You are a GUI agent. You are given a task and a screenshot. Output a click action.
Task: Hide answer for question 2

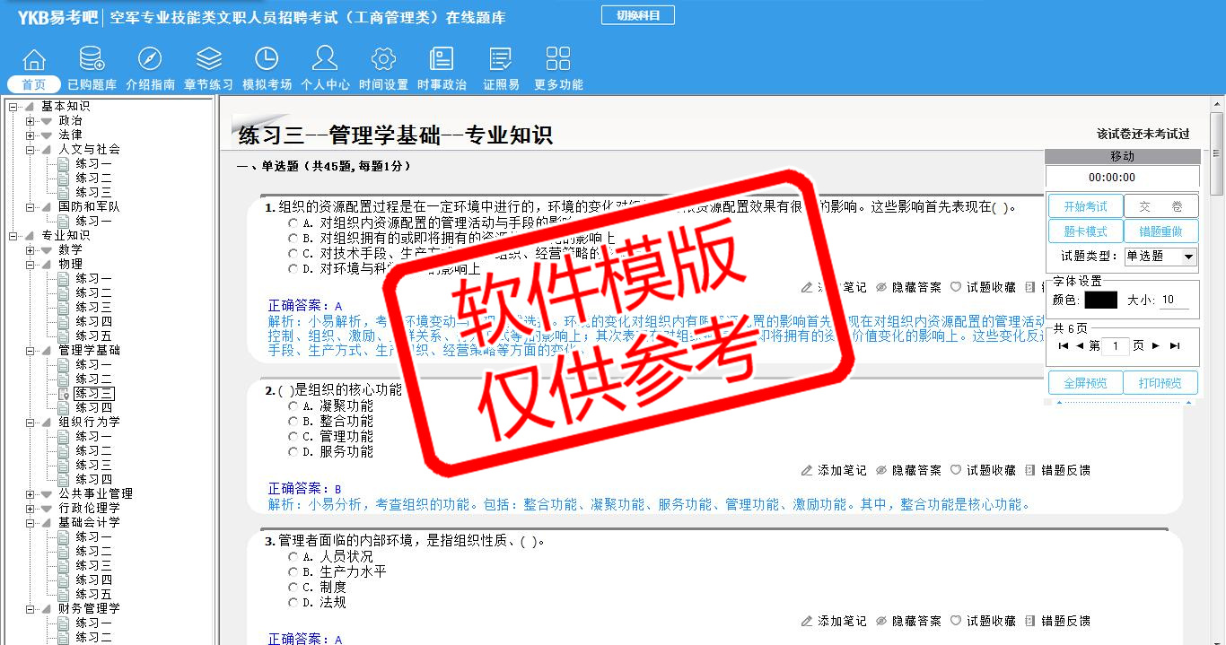pyautogui.click(x=908, y=470)
